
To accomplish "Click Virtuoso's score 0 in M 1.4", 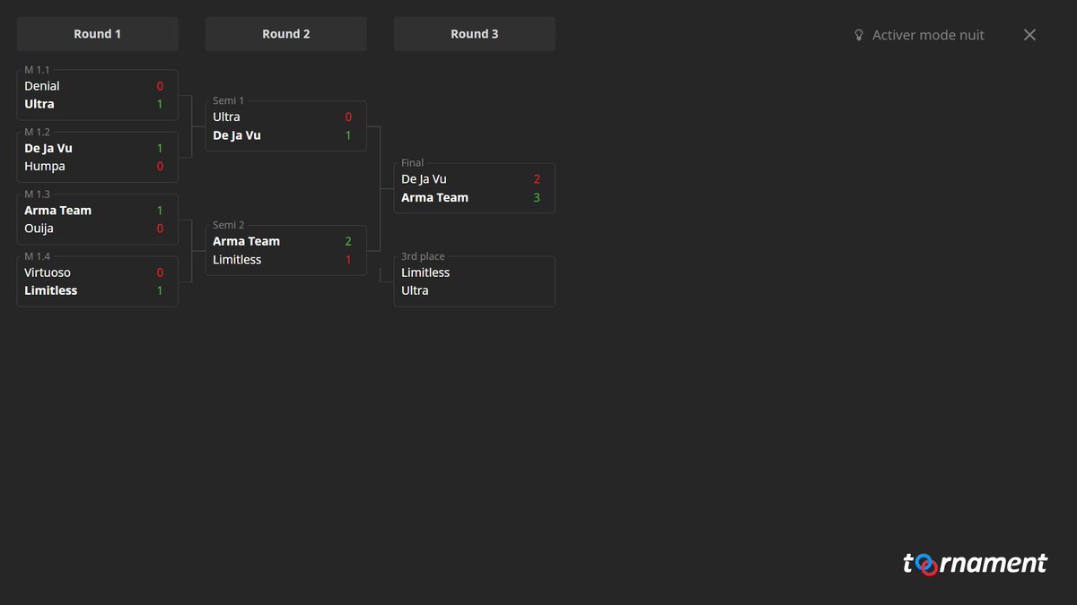I will 160,272.
